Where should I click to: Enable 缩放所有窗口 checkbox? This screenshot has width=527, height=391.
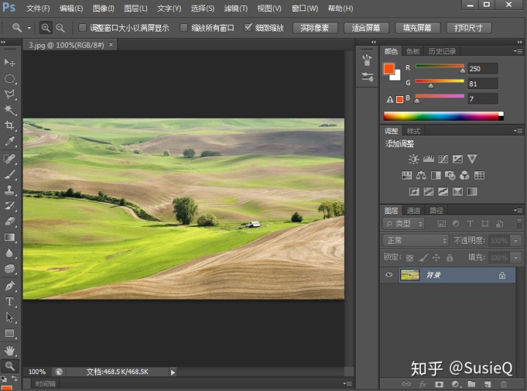pos(184,28)
